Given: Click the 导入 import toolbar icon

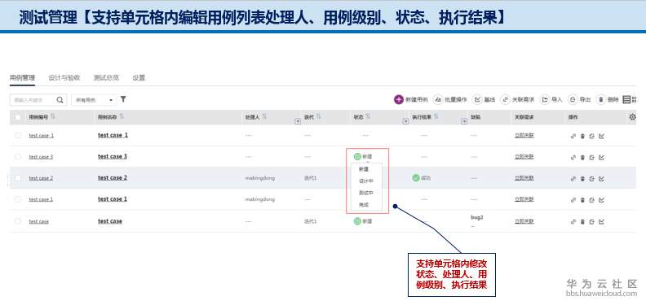Looking at the screenshot, I should pyautogui.click(x=545, y=99).
